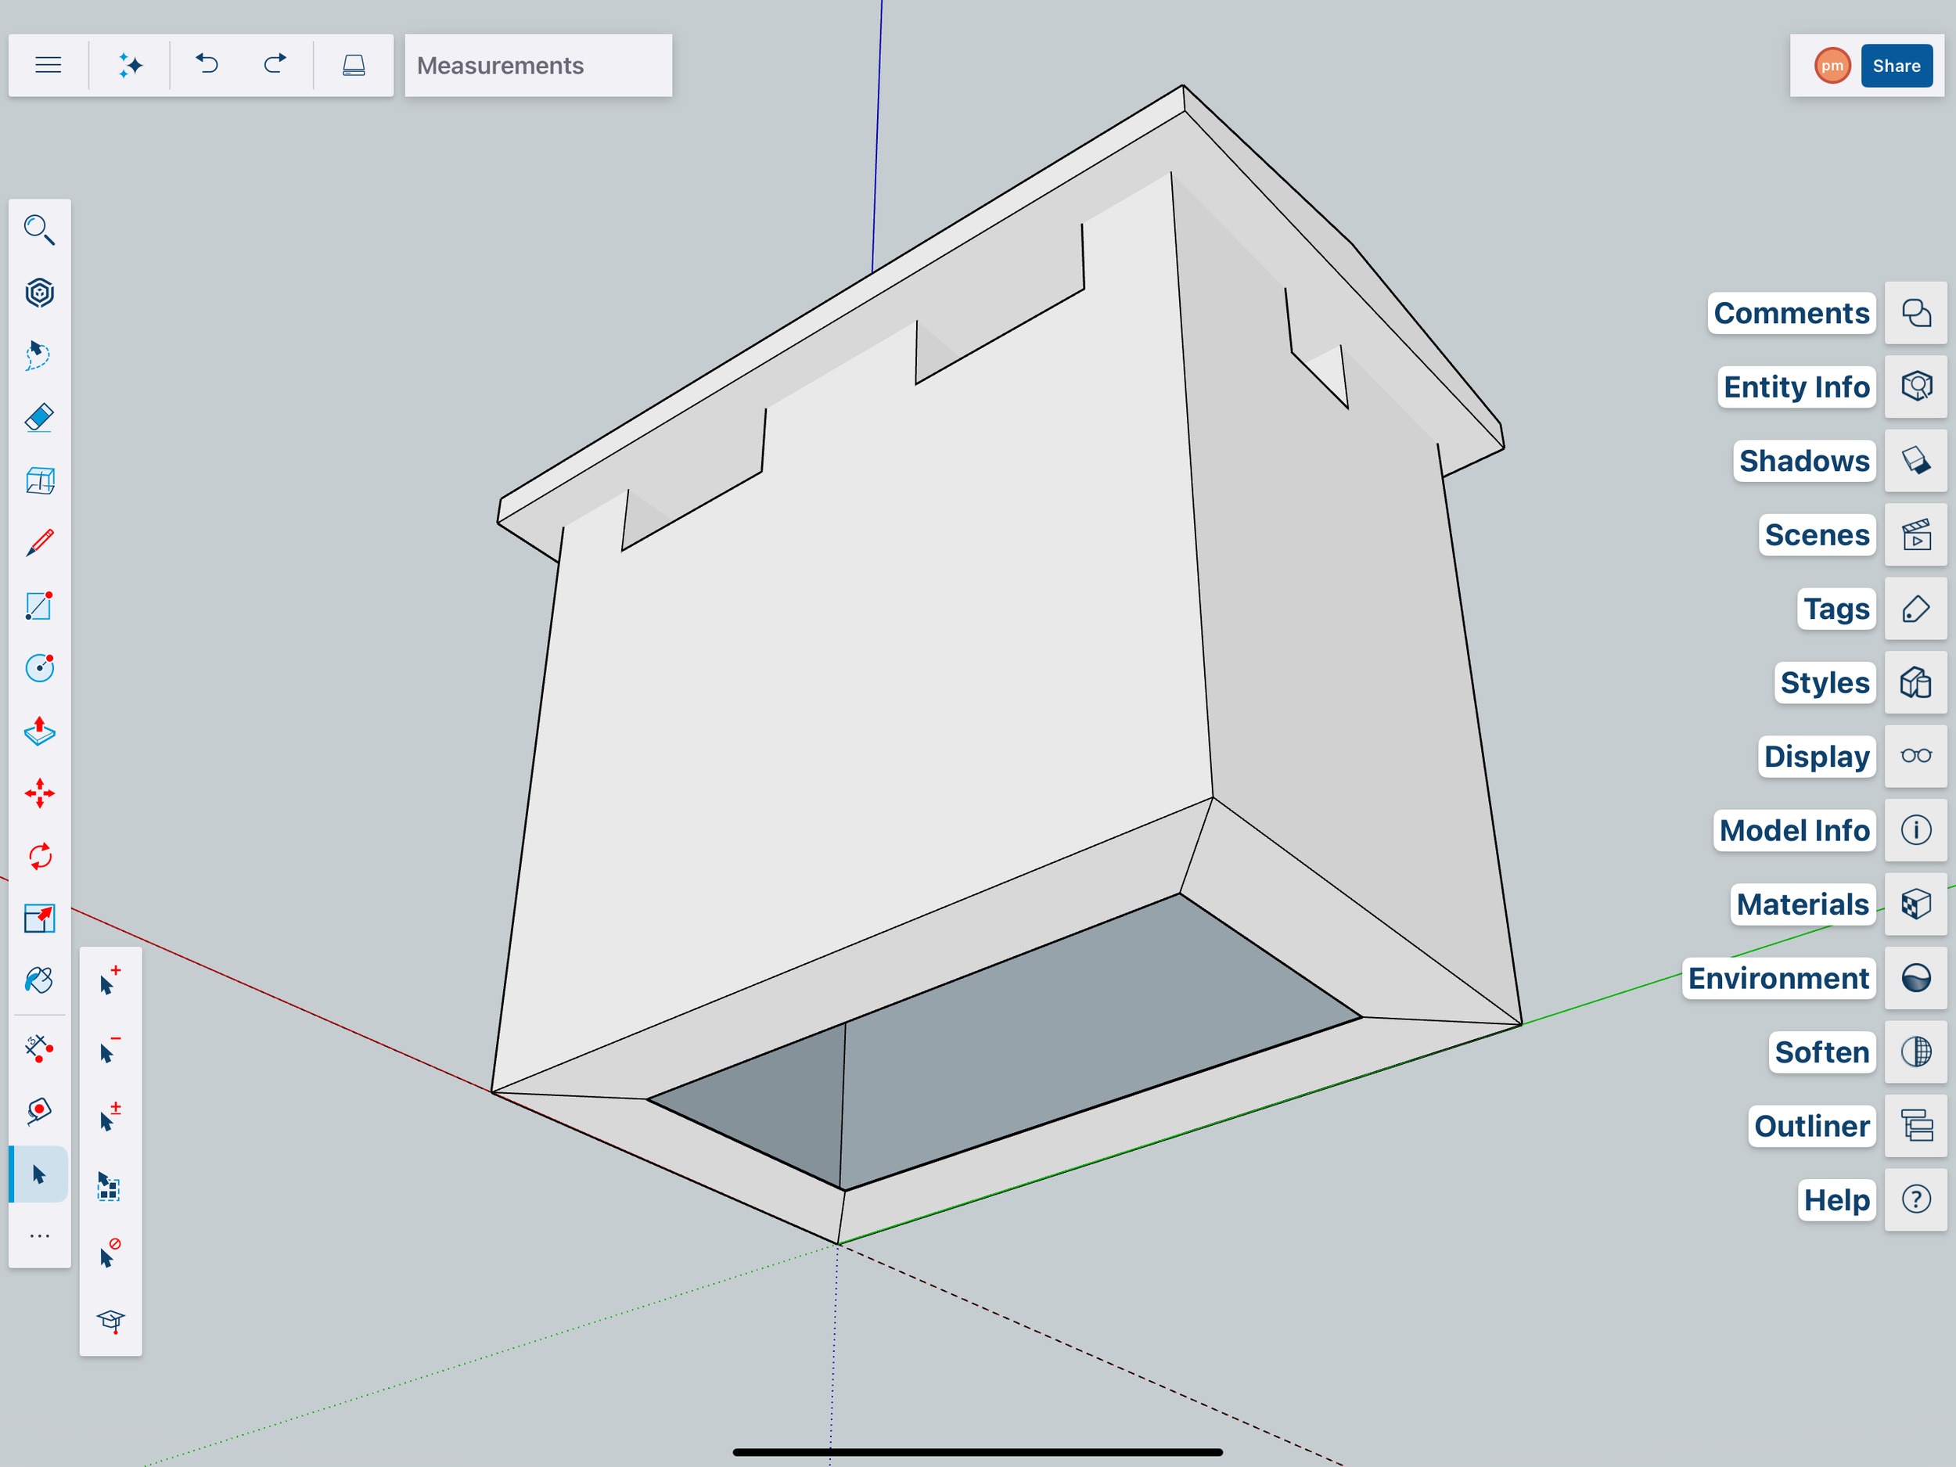Click the deselect arrow with prohibition sign
1956x1467 pixels.
[x=110, y=1254]
